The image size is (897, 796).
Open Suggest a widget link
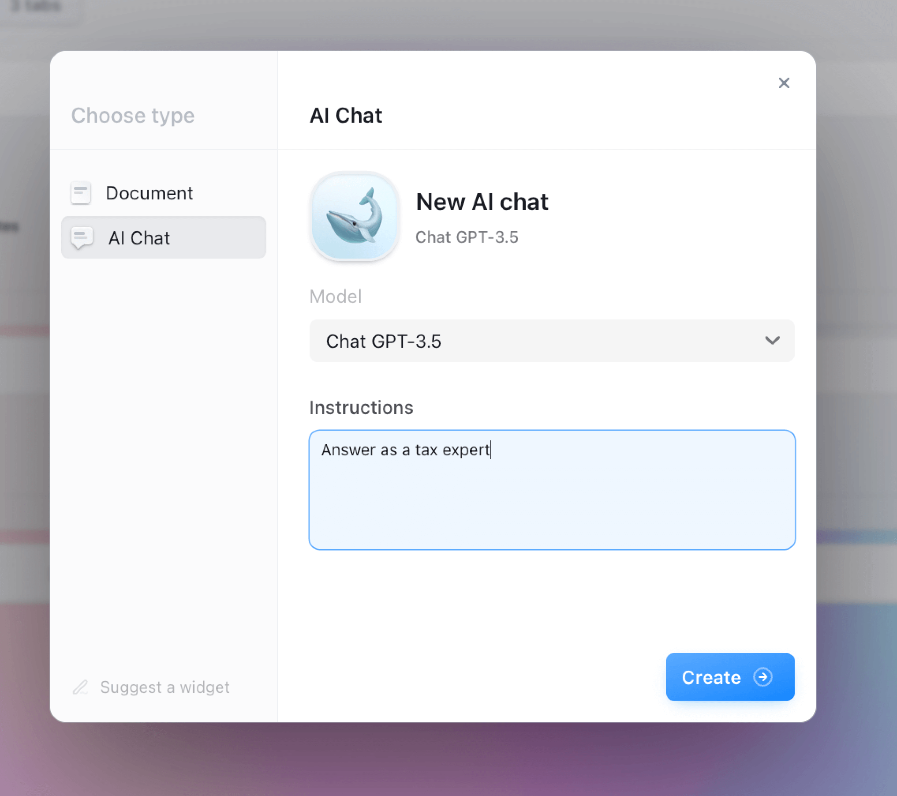(151, 687)
